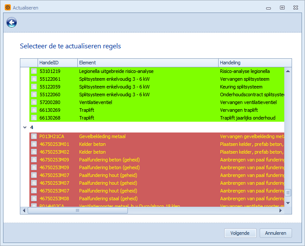Click the vertical scrollbar down arrow
This screenshot has width=305, height=246.
(x=288, y=203)
